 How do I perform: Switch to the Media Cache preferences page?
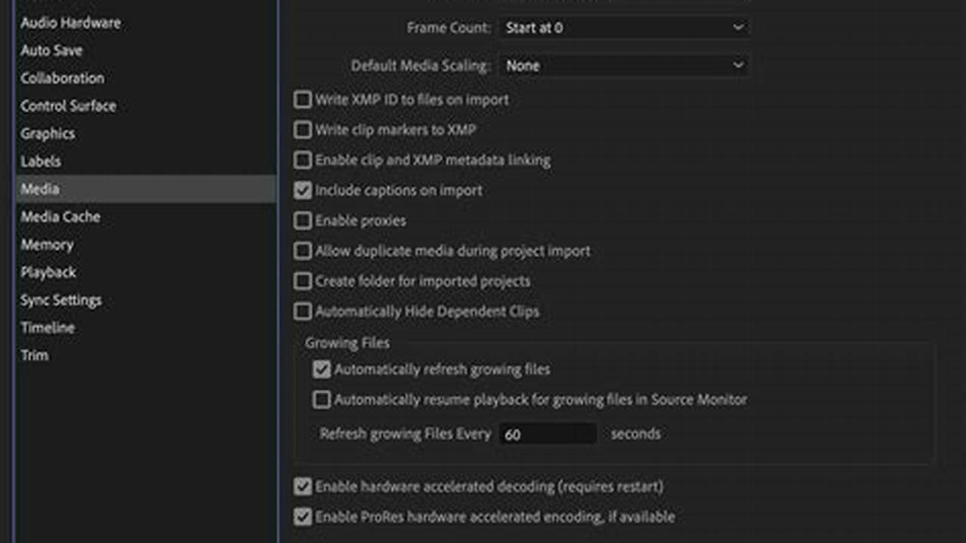[x=60, y=216]
